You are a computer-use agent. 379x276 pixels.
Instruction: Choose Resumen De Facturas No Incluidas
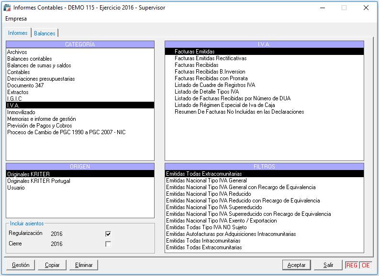265,112
